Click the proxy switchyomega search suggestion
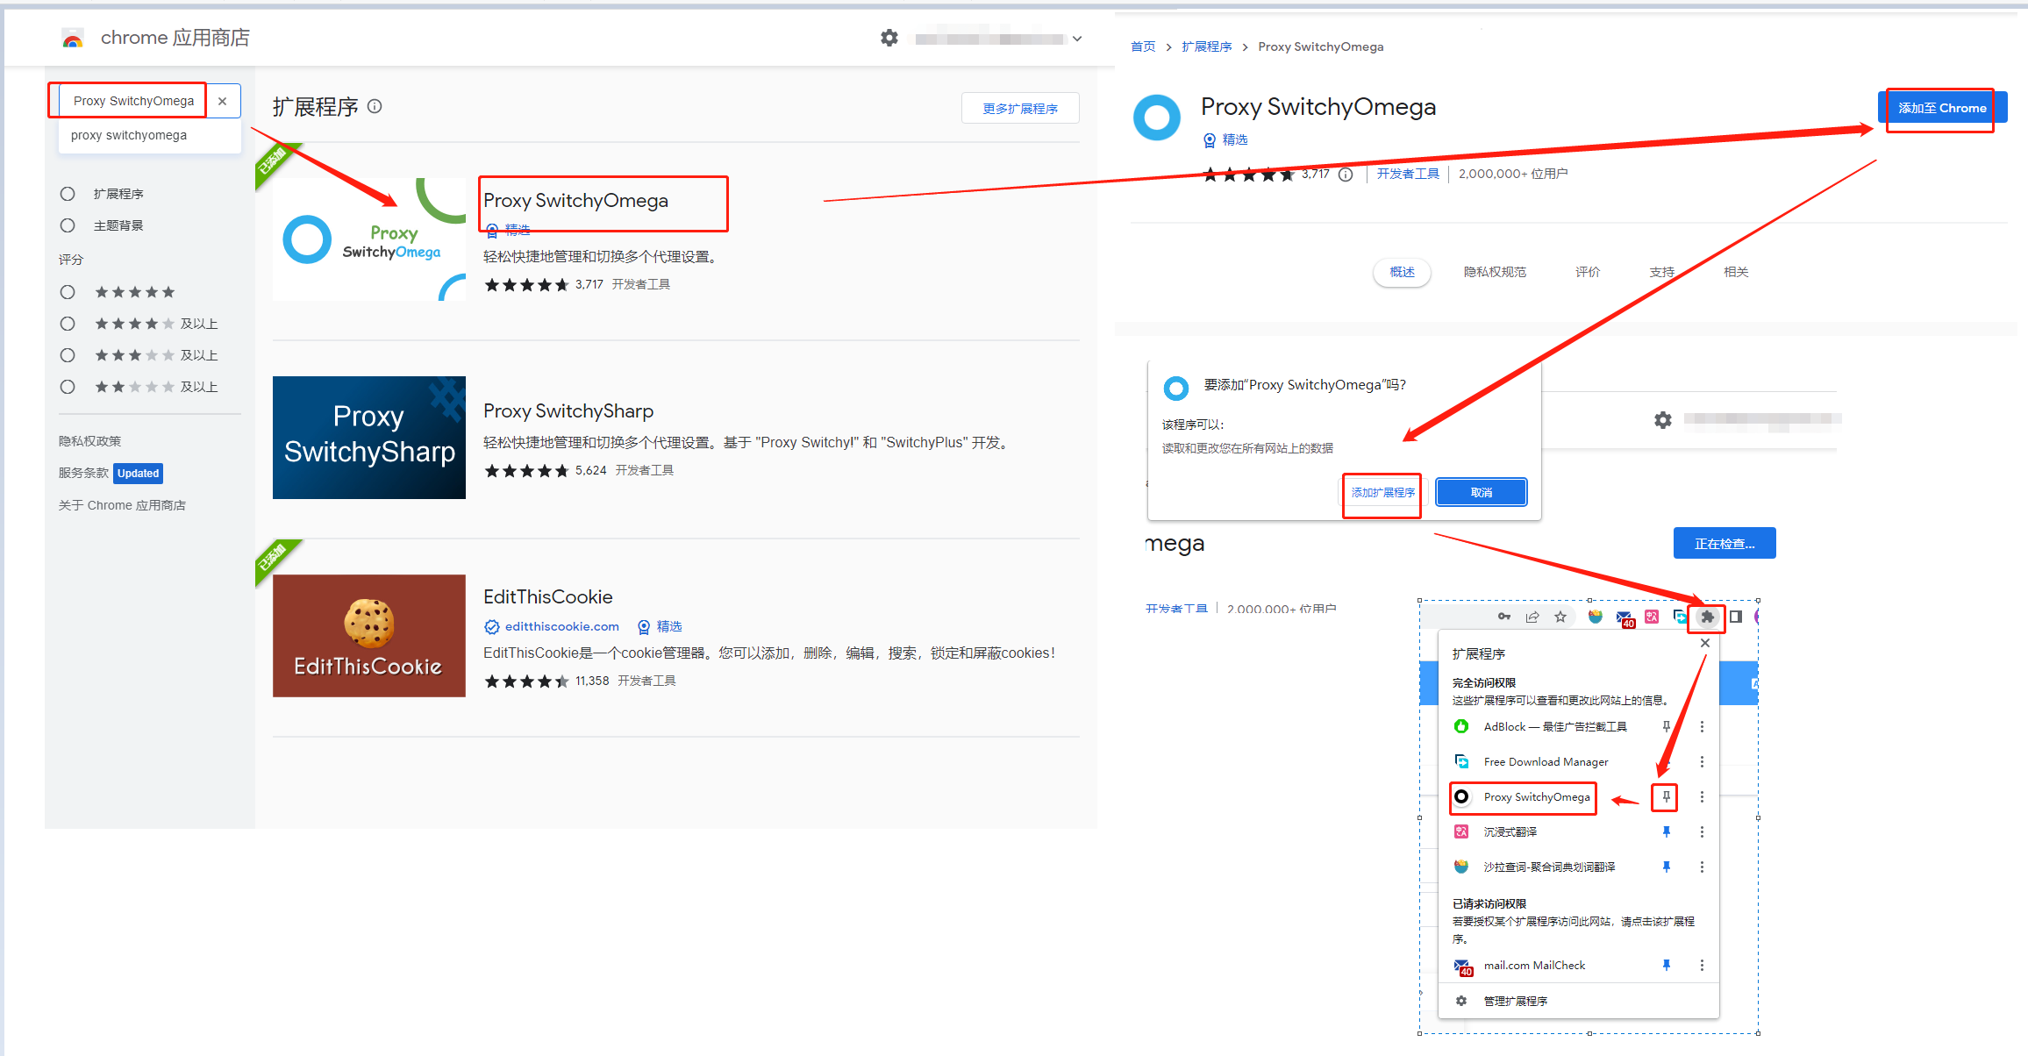2028x1056 pixels. 129,135
